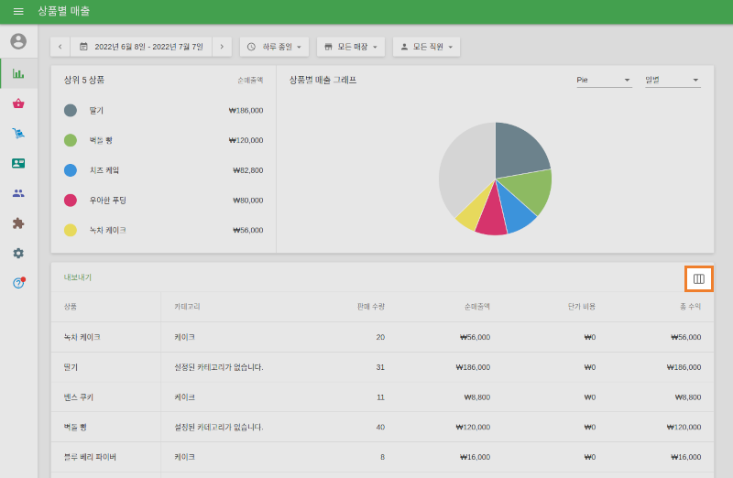
Task: Sort by the 순매출액 table column header
Action: 476,307
